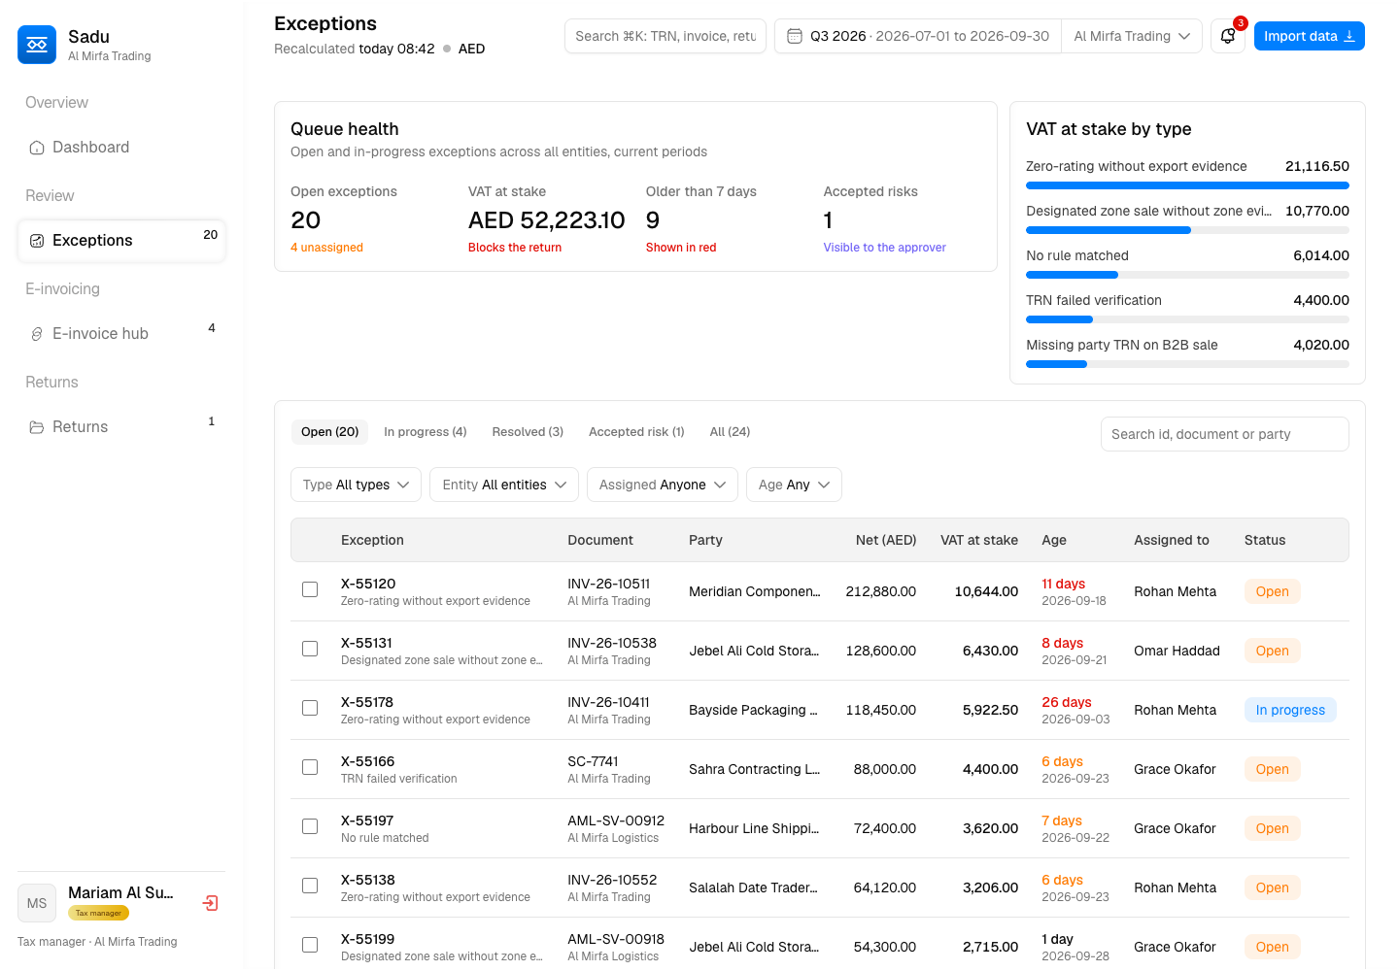This screenshot has height=971, width=1399.
Task: Click the sign-out icon beside Mariam
Action: [210, 903]
